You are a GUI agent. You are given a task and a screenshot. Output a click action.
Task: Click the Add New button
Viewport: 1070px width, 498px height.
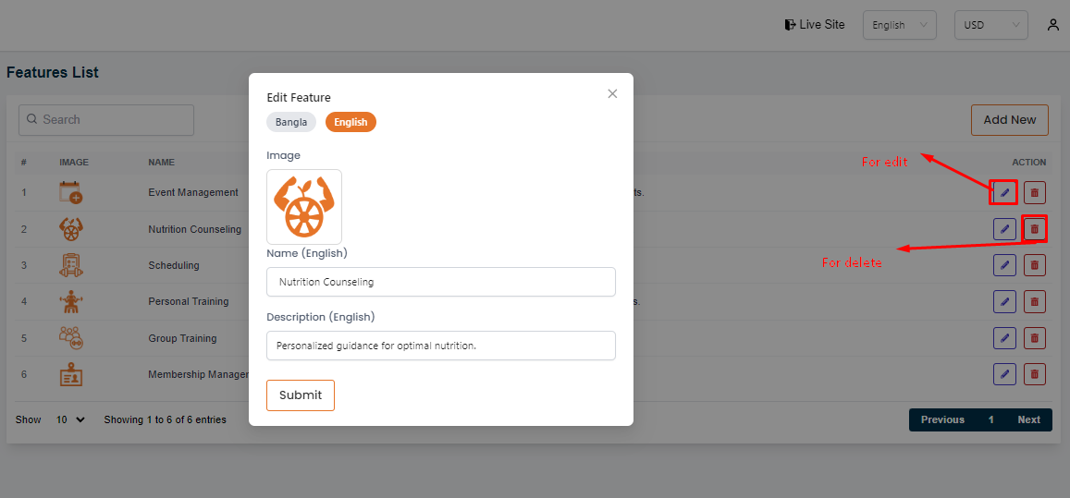click(x=1009, y=120)
